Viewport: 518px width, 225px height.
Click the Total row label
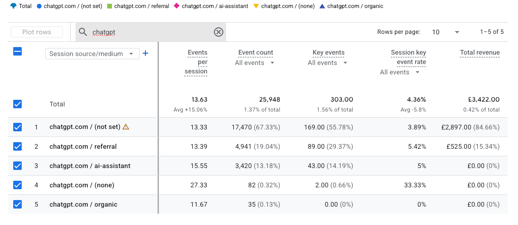[57, 104]
